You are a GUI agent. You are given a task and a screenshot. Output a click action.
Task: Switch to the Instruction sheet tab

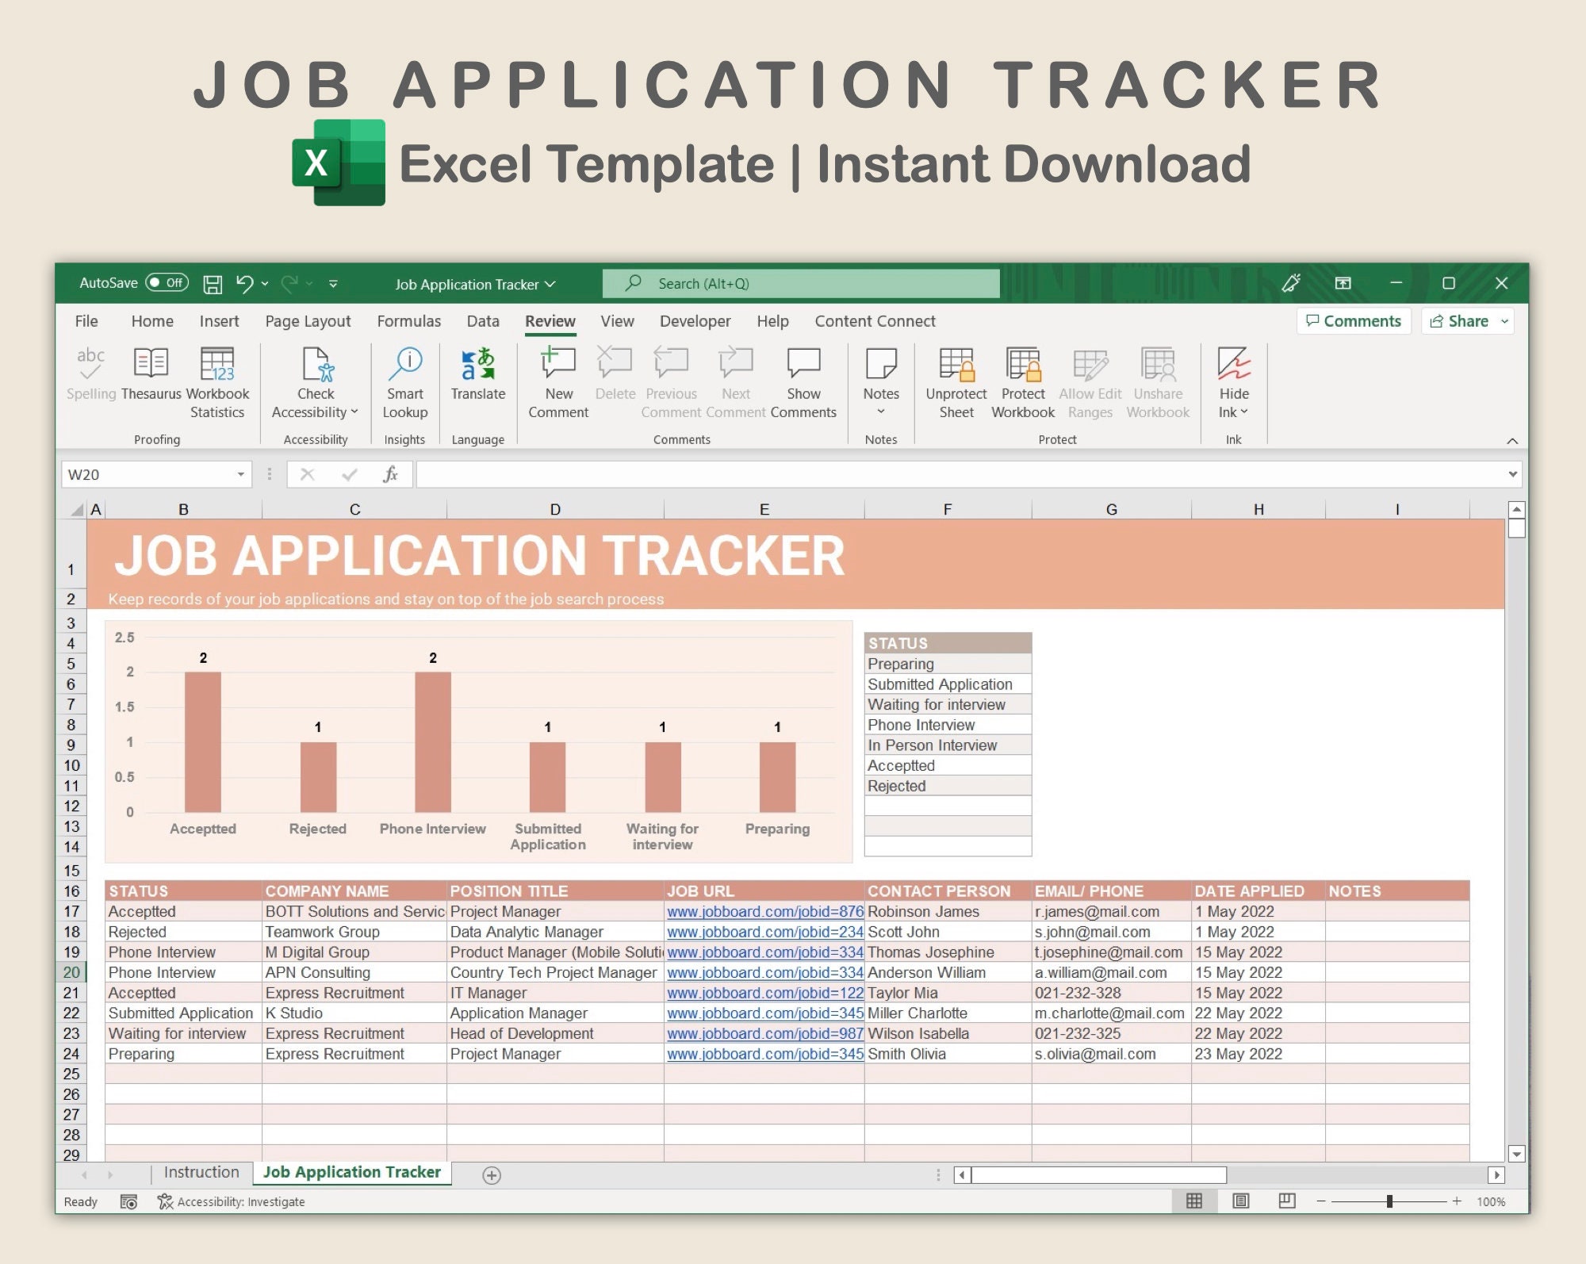[x=201, y=1172]
